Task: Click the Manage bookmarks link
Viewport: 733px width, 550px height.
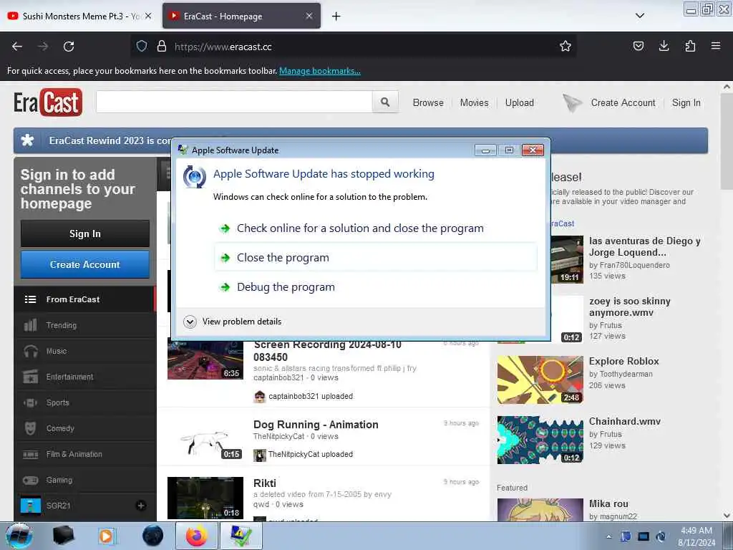Action: [x=320, y=71]
